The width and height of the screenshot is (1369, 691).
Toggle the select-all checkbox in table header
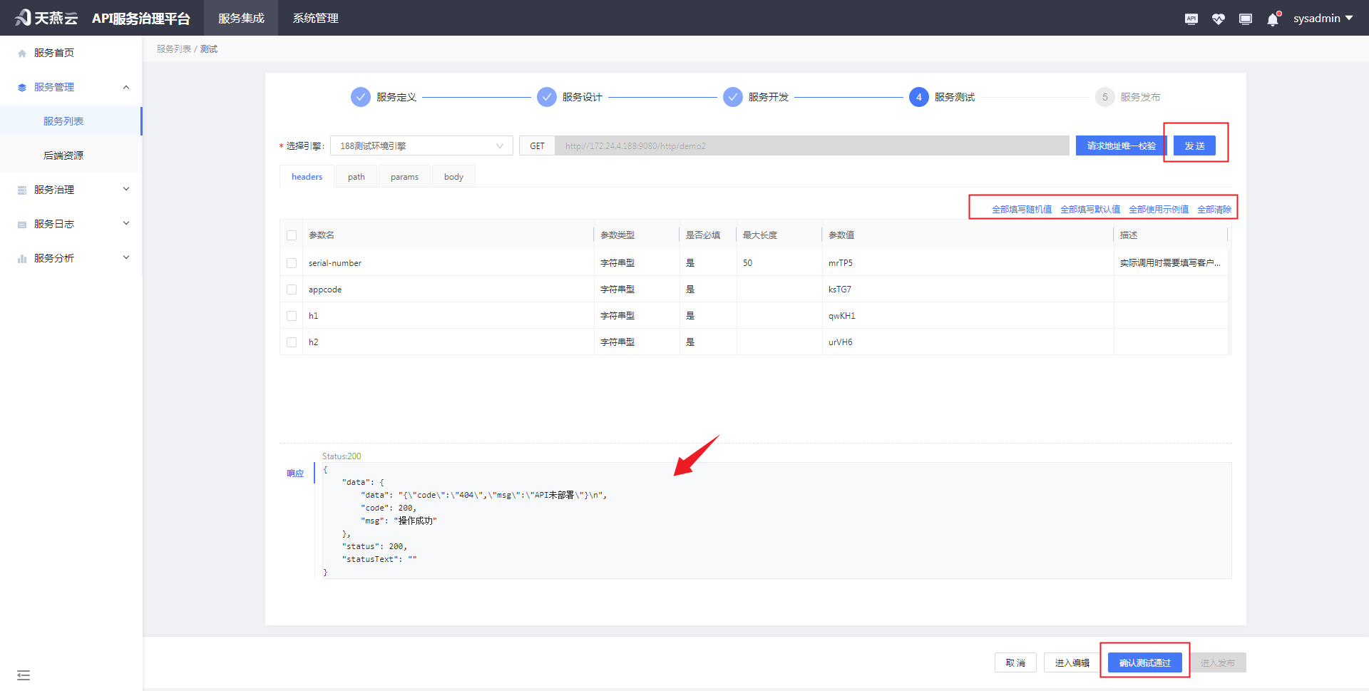pyautogui.click(x=292, y=235)
